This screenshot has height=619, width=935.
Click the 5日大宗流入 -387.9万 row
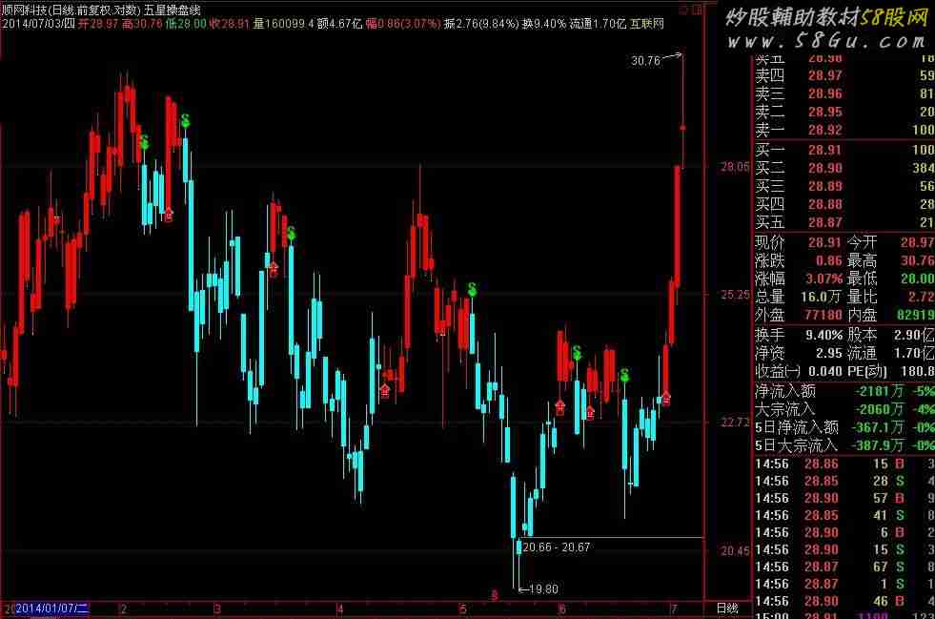(x=844, y=445)
